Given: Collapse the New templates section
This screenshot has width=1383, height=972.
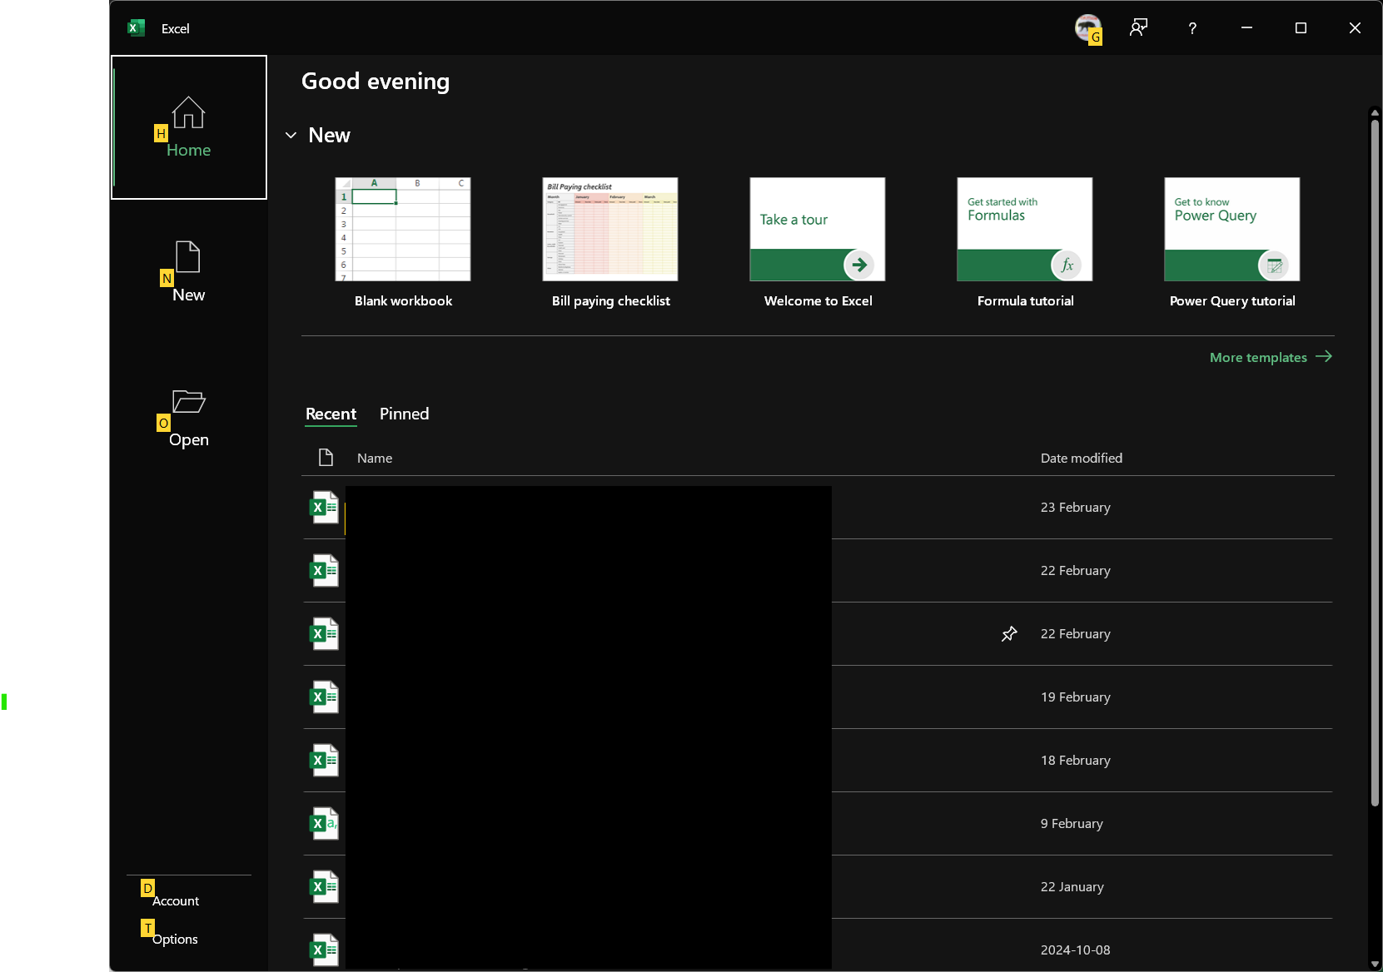Looking at the screenshot, I should pyautogui.click(x=291, y=135).
